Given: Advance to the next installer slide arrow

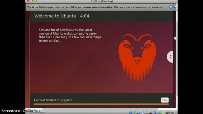Looking at the screenshot, I should pyautogui.click(x=170, y=57).
